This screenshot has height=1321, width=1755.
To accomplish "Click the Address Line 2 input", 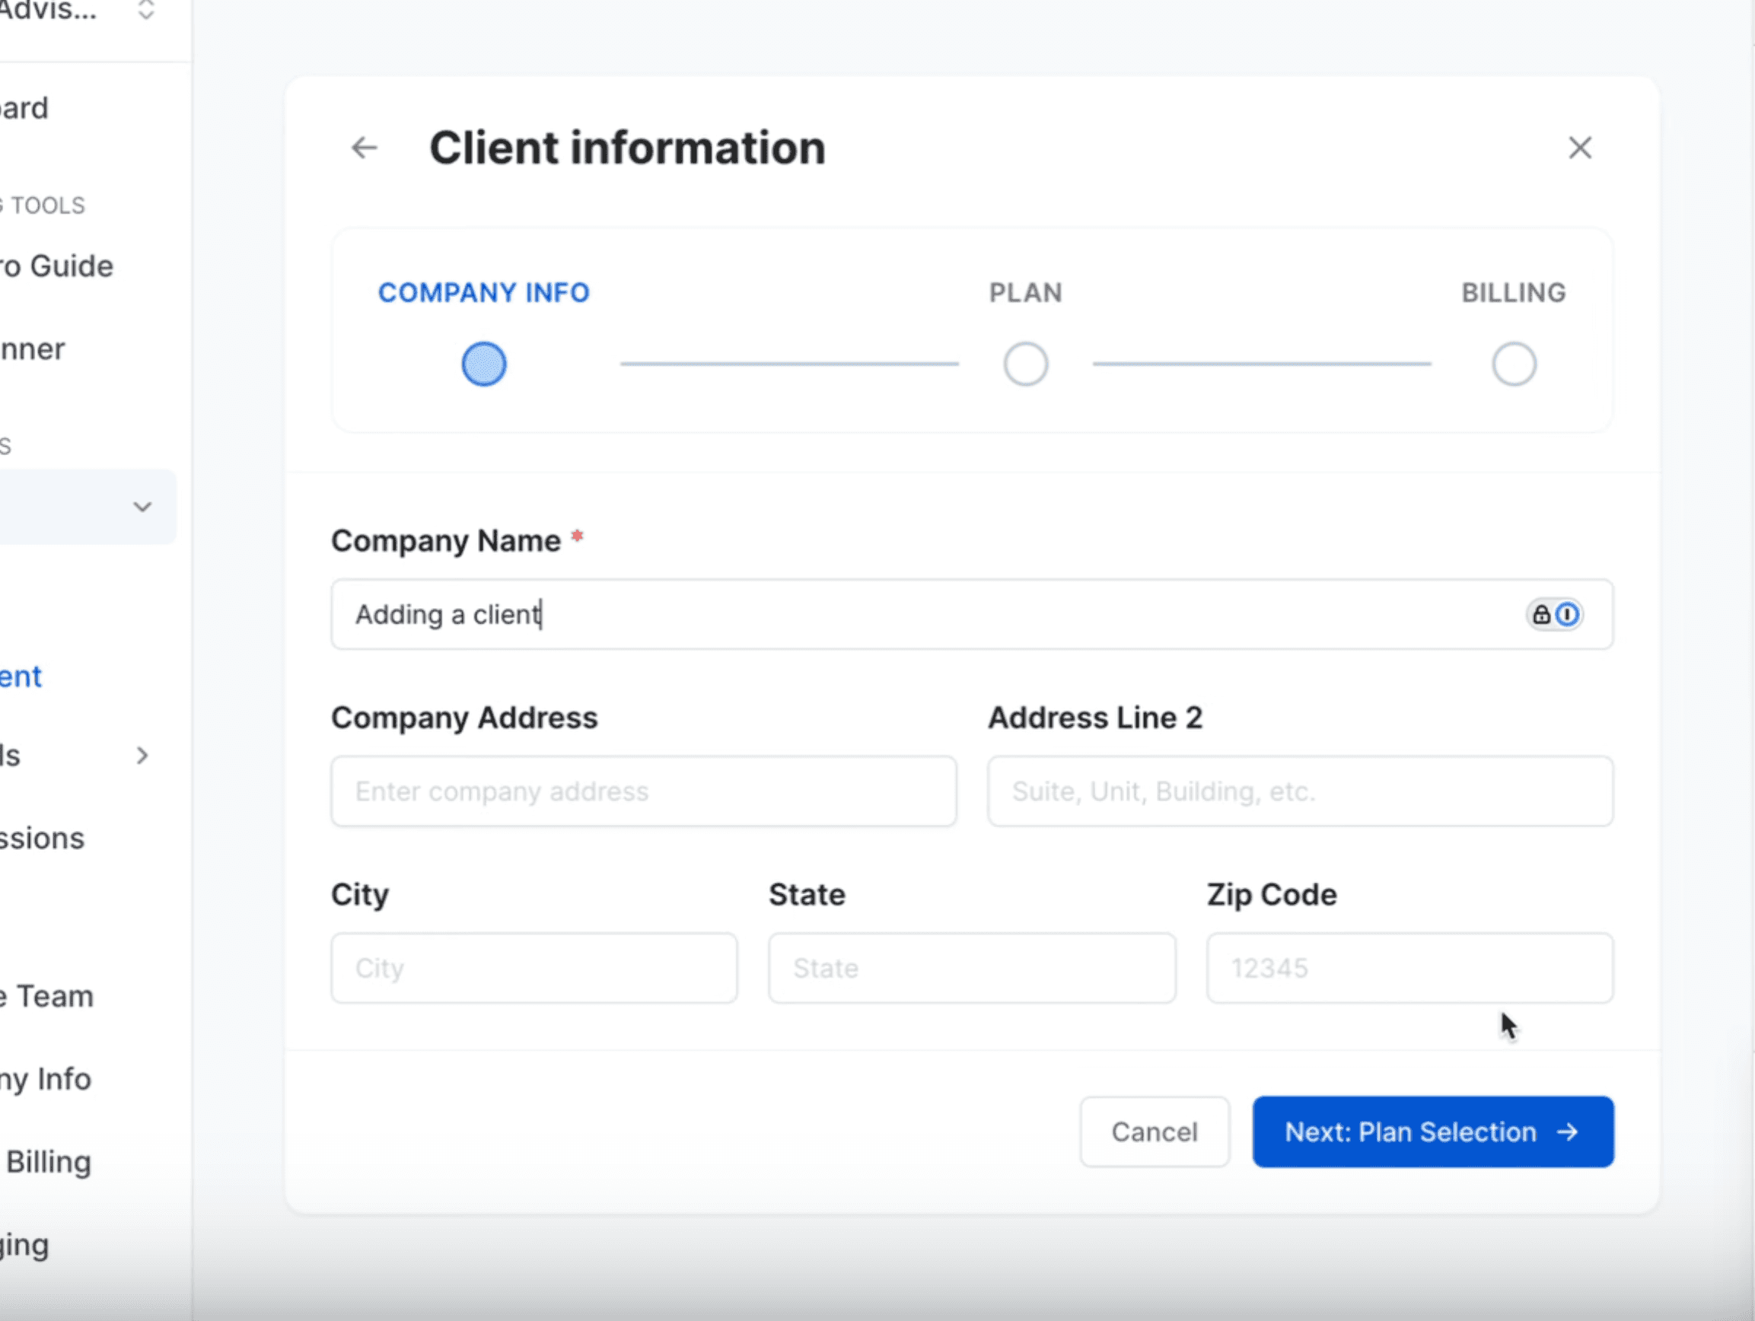I will pos(1300,791).
